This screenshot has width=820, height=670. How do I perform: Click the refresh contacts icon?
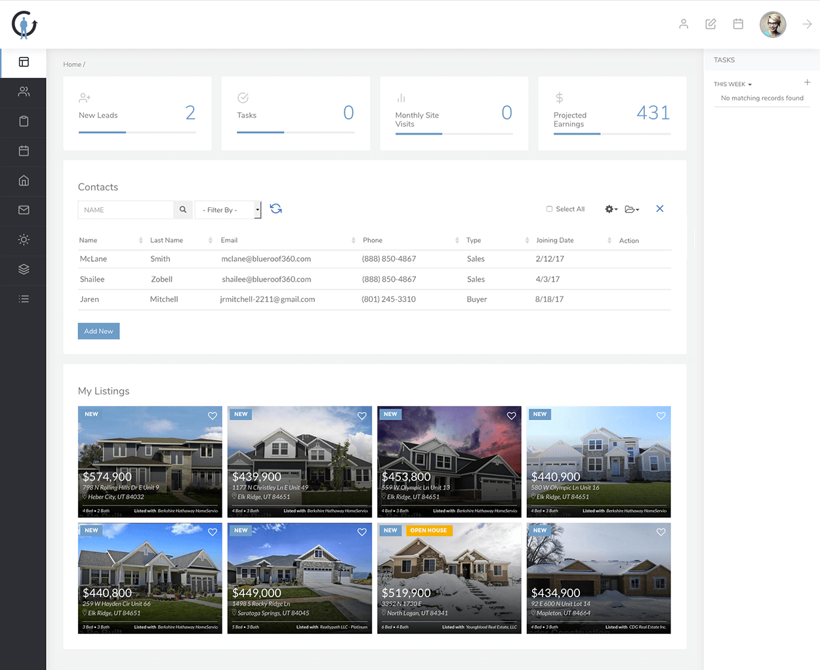(276, 209)
